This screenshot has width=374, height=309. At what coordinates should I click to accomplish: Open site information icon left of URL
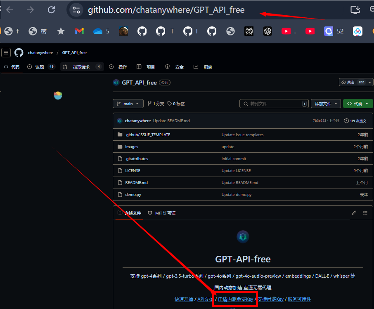pyautogui.click(x=76, y=10)
